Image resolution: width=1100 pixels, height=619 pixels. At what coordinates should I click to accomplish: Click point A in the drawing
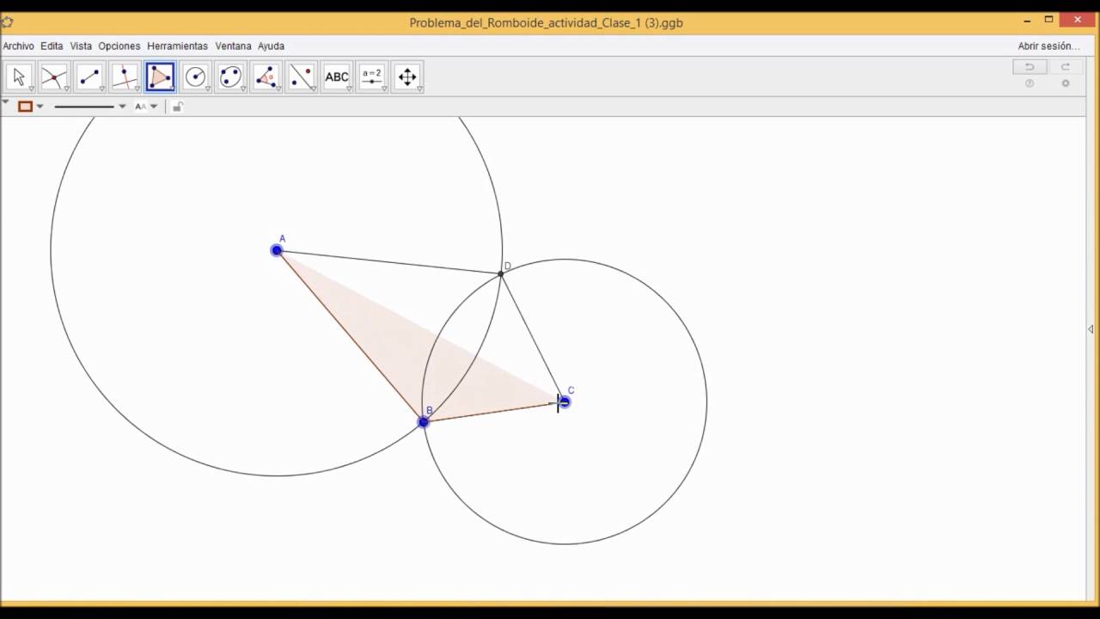(x=277, y=250)
